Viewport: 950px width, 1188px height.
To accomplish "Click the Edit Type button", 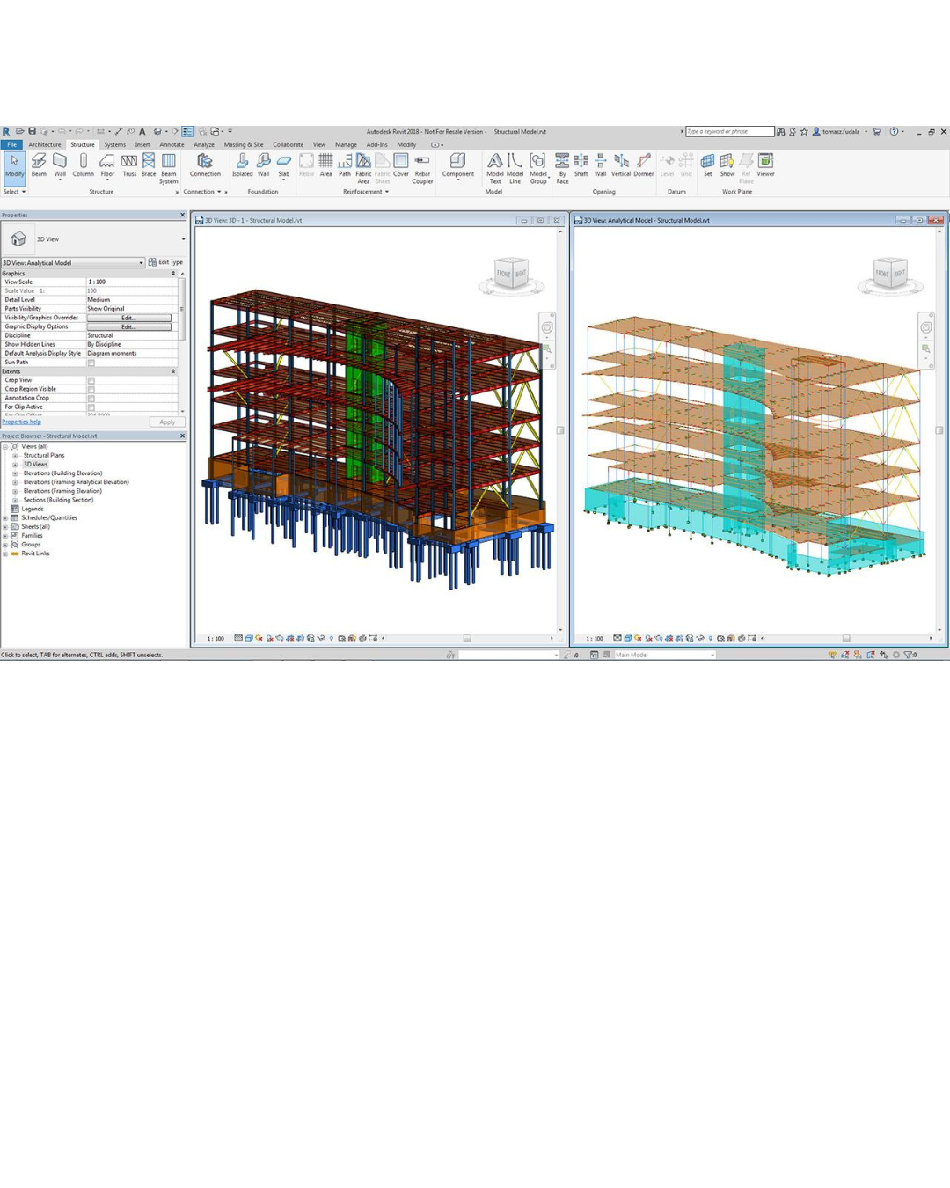I will pyautogui.click(x=166, y=262).
